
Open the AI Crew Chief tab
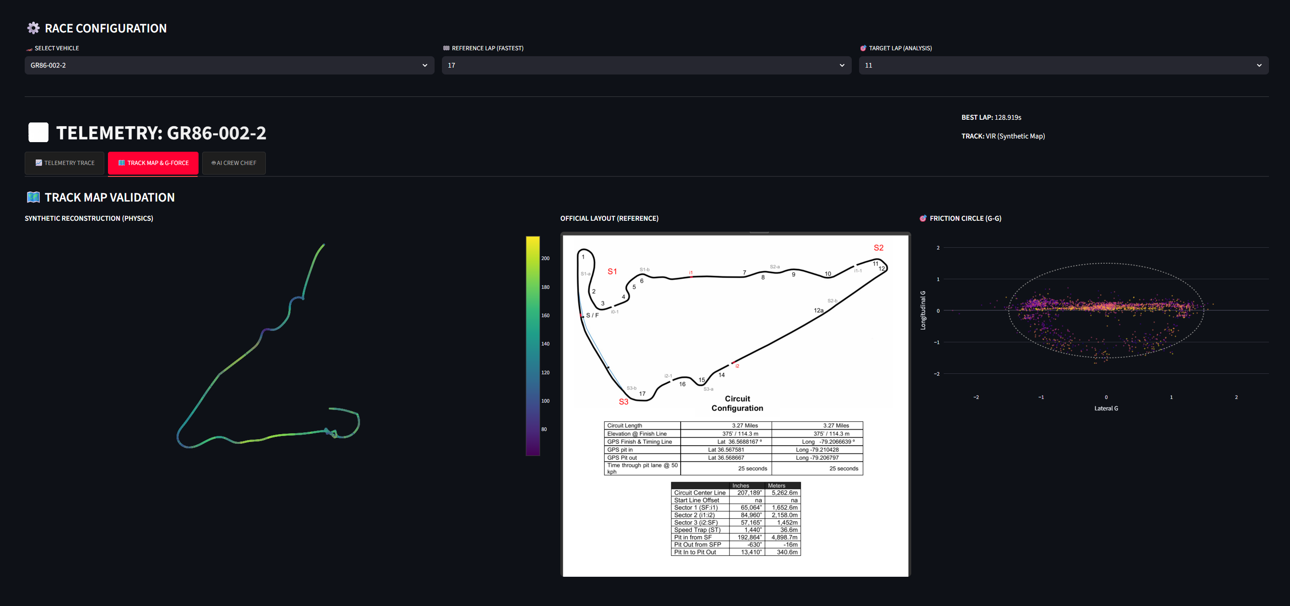[x=234, y=163]
